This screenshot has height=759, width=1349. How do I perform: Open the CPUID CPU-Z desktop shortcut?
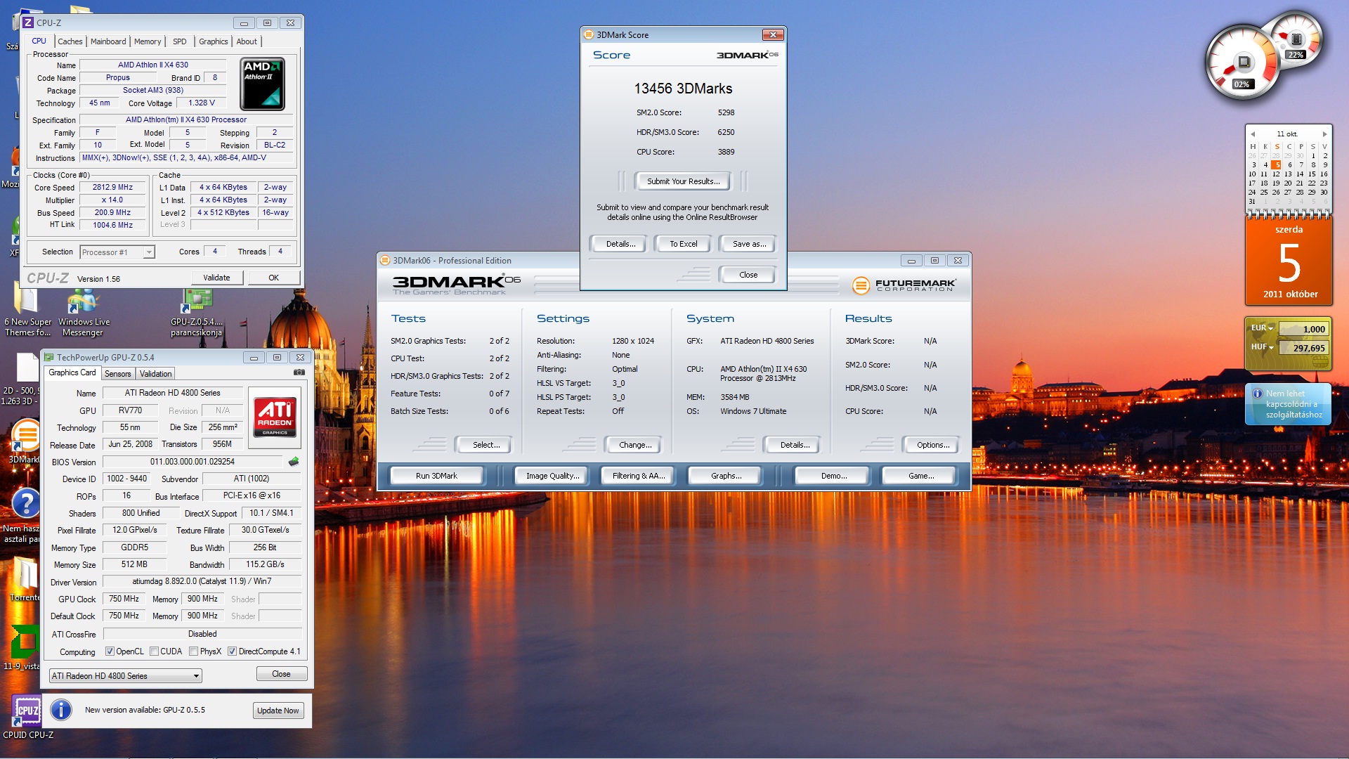[27, 711]
